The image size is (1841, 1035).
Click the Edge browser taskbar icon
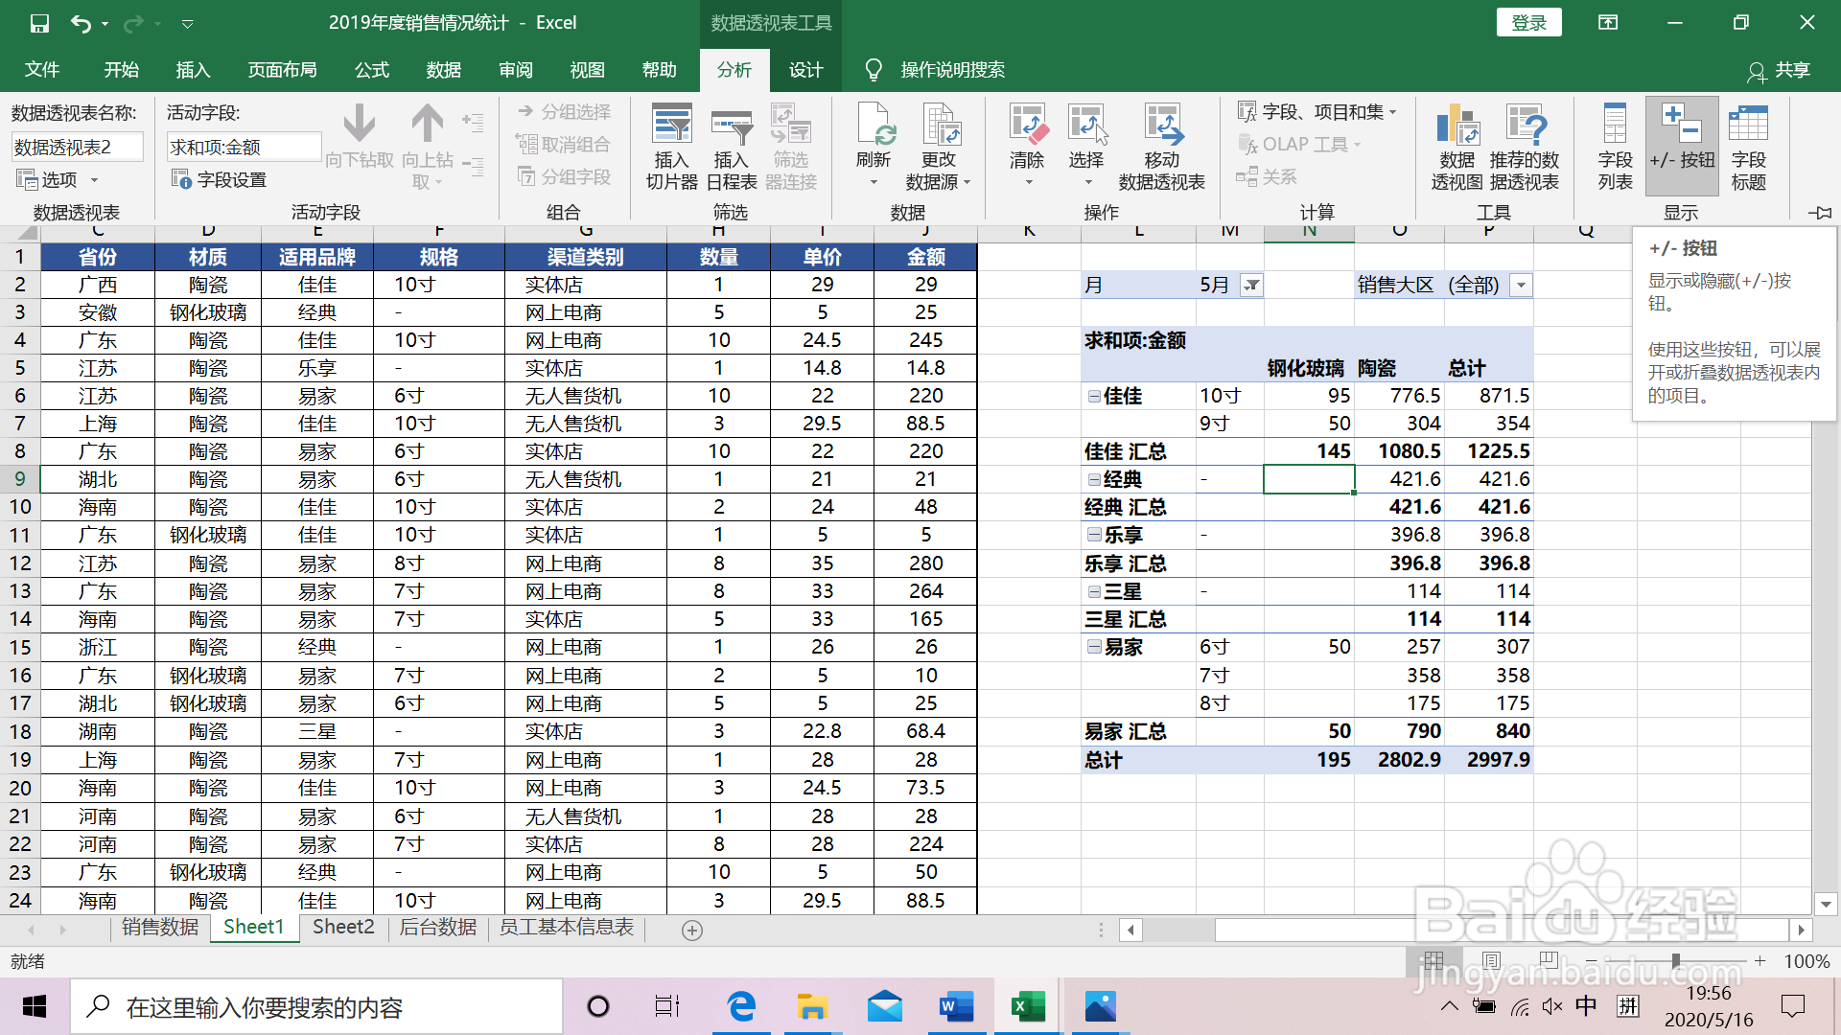pos(741,1006)
